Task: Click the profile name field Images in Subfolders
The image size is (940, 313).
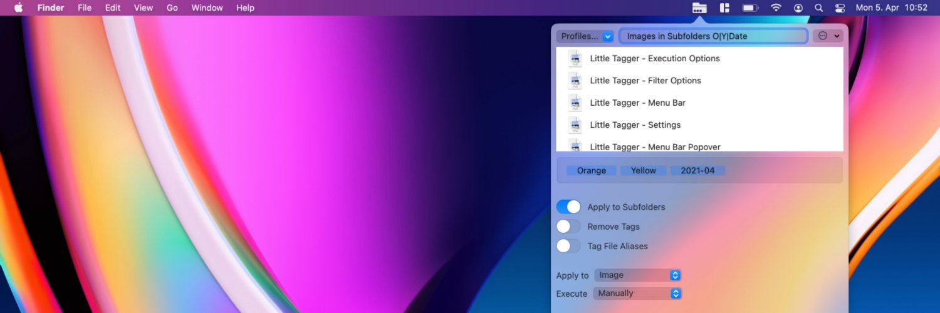Action: tap(713, 36)
